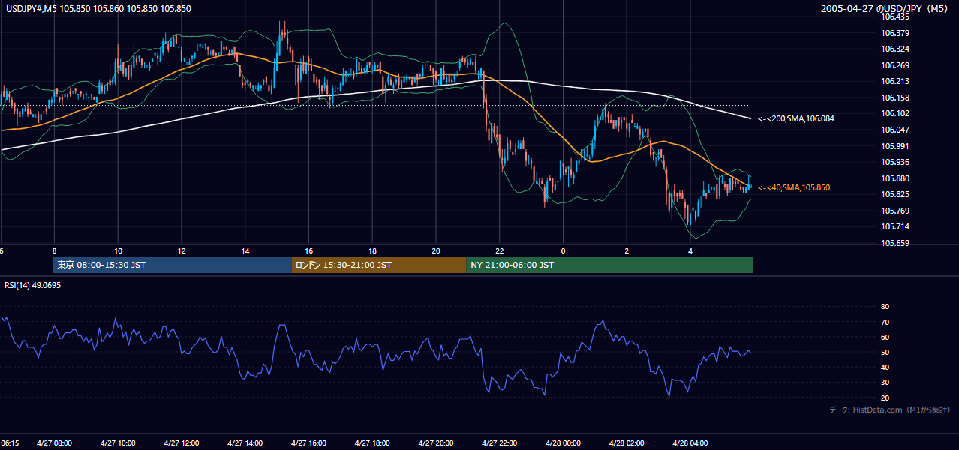The height and width of the screenshot is (450, 959).
Task: Click price axis value 105.936
Action: tap(895, 162)
